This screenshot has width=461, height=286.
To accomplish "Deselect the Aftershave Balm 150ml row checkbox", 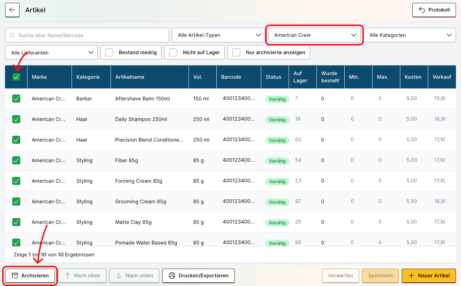I will pyautogui.click(x=16, y=99).
